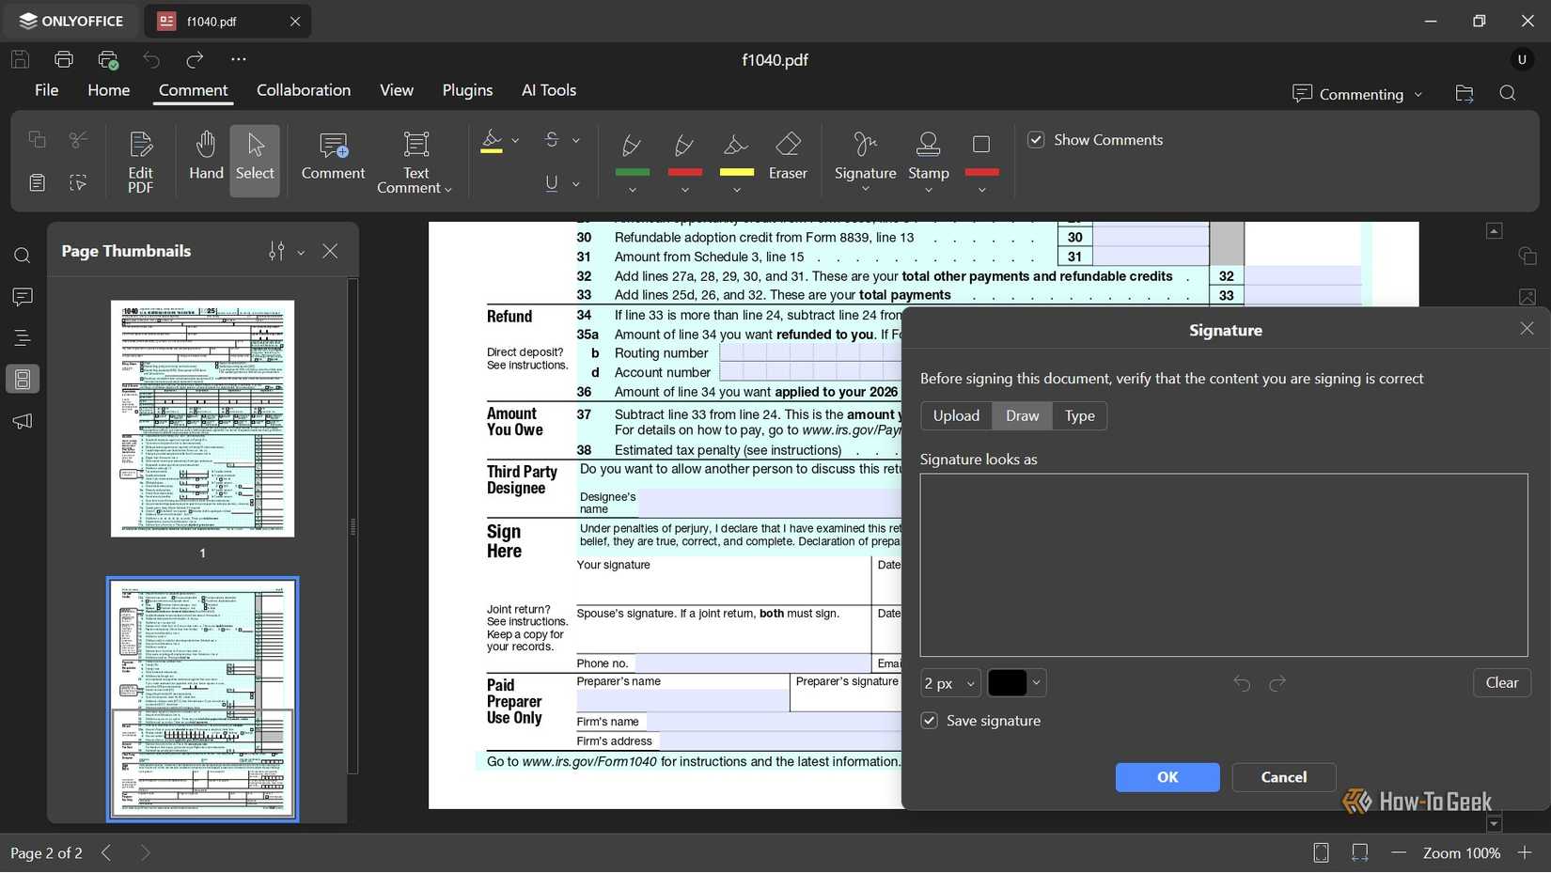Viewport: 1551px width, 873px height.
Task: Click the Quick Print icon
Action: [x=108, y=59]
